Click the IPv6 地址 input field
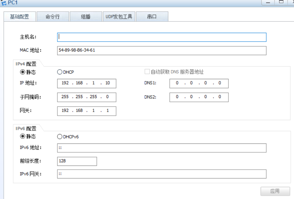294x199 pixels. pos(162,148)
